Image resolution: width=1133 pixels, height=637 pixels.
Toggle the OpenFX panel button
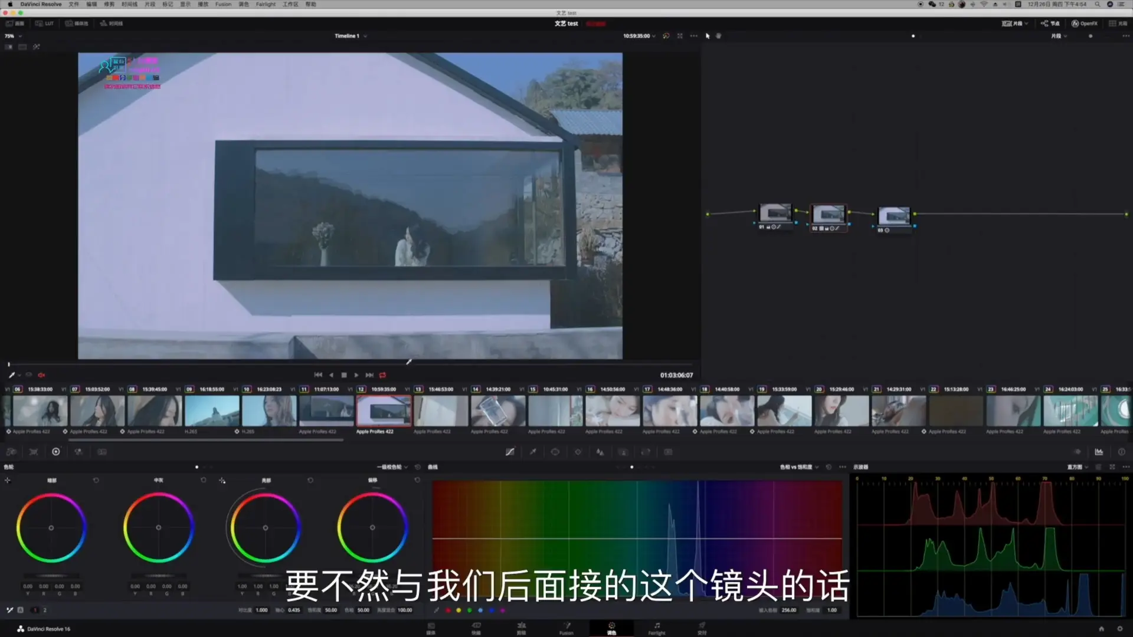coord(1085,24)
